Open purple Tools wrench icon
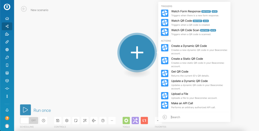Viewport: 259px width, 131px height. click(135, 121)
